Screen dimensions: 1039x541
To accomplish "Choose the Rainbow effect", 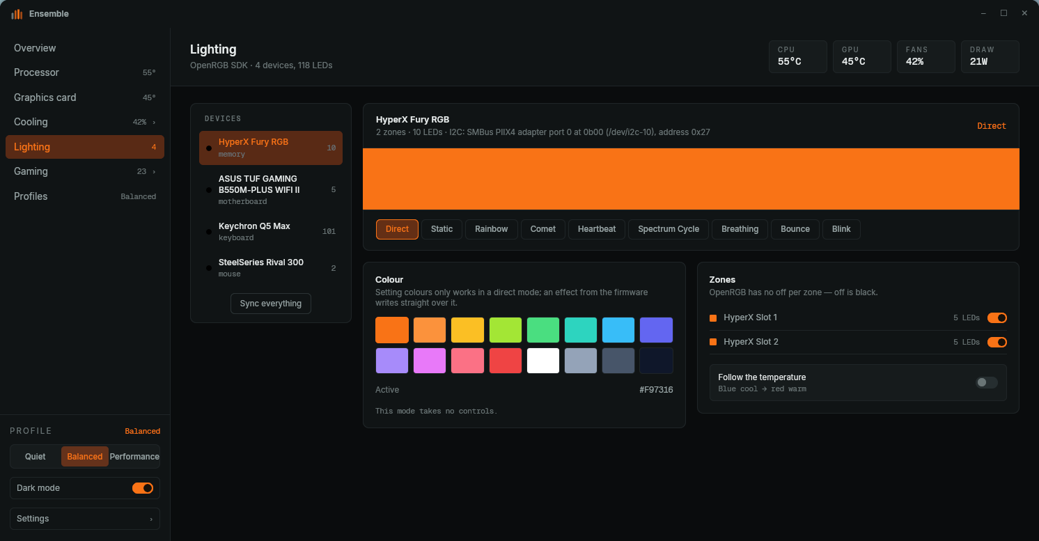I will point(492,229).
